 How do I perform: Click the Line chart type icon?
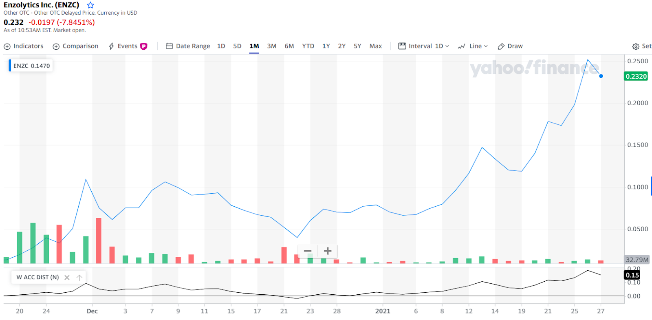[462, 46]
